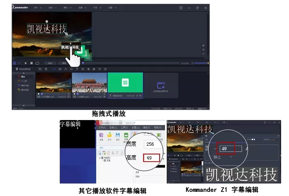Close the Kommander Z1 subtitle editor dialog with its X

tap(278, 136)
